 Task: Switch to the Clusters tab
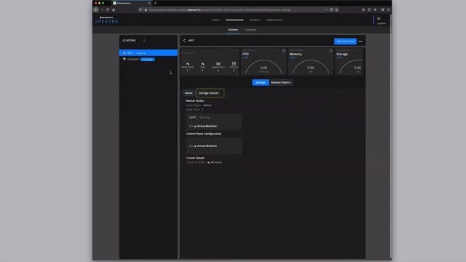pyautogui.click(x=233, y=30)
